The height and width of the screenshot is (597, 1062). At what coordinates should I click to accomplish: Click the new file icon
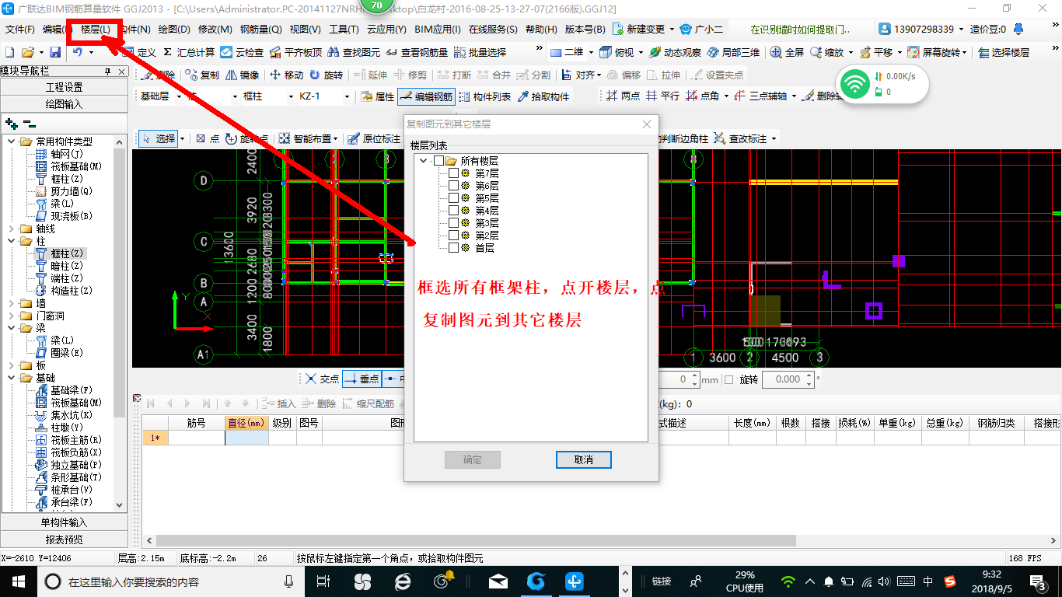9,52
